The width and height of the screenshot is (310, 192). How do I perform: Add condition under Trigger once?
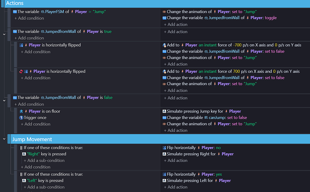click(35, 124)
